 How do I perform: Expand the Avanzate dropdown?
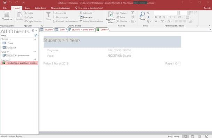(87, 17)
